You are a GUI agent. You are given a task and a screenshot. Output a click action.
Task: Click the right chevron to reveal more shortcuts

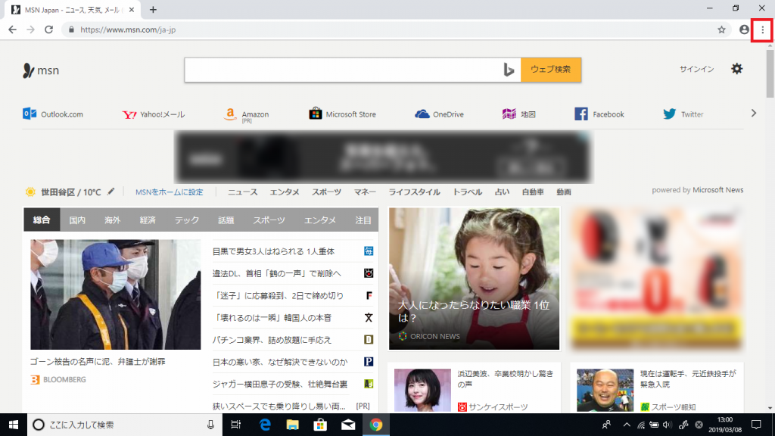(x=753, y=114)
